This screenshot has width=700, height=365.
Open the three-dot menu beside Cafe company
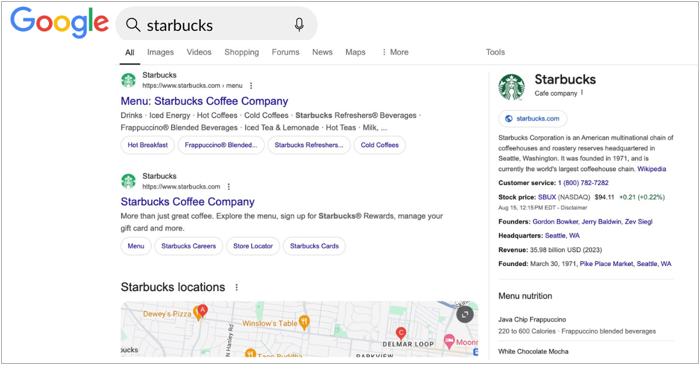[x=581, y=93]
